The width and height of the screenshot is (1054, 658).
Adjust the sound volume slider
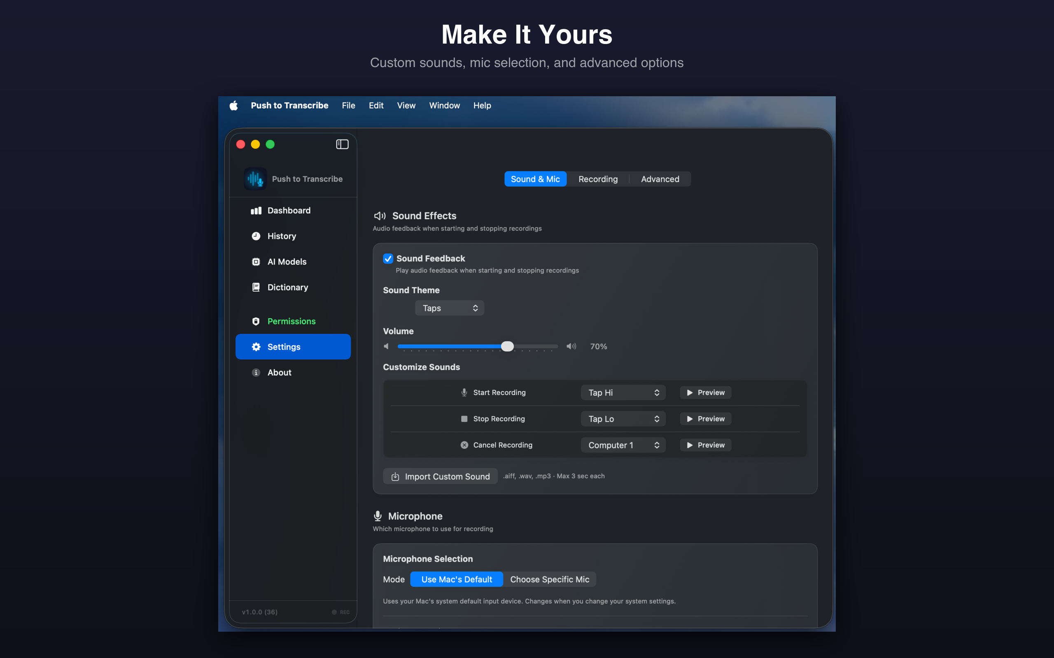[507, 346]
